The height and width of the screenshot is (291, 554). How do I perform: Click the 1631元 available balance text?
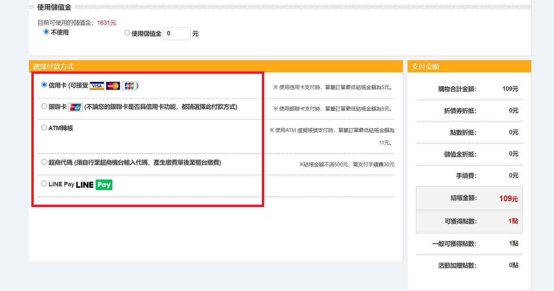(107, 23)
